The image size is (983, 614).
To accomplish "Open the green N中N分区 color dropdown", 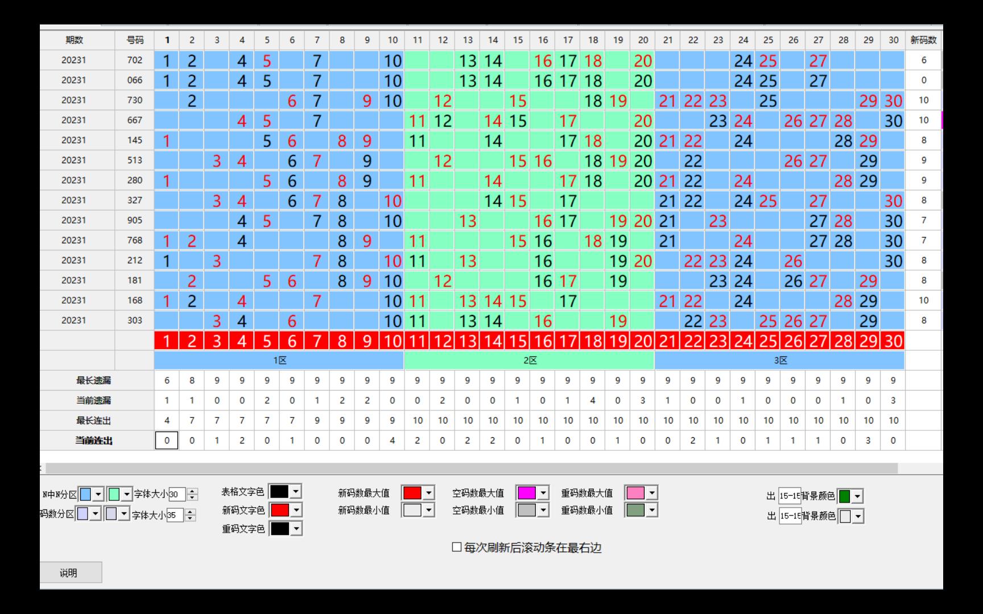I will (x=127, y=494).
